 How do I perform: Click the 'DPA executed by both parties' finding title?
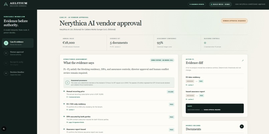[x=78, y=117]
